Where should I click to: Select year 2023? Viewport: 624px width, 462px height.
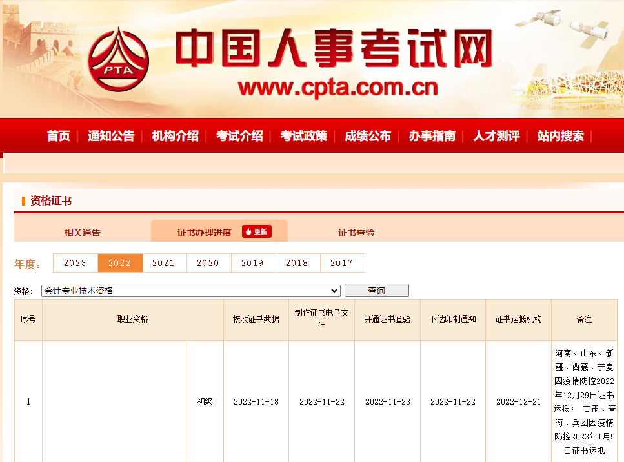point(75,263)
